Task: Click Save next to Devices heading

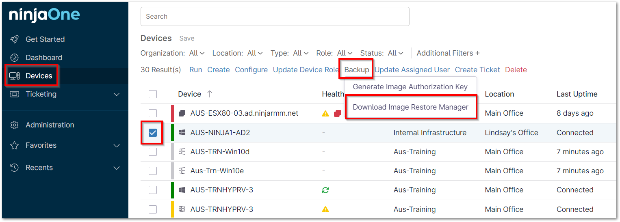Action: click(187, 39)
